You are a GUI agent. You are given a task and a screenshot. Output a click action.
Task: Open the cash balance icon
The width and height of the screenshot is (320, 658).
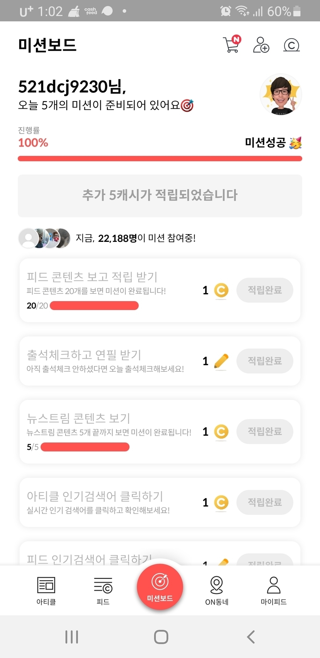(x=291, y=45)
